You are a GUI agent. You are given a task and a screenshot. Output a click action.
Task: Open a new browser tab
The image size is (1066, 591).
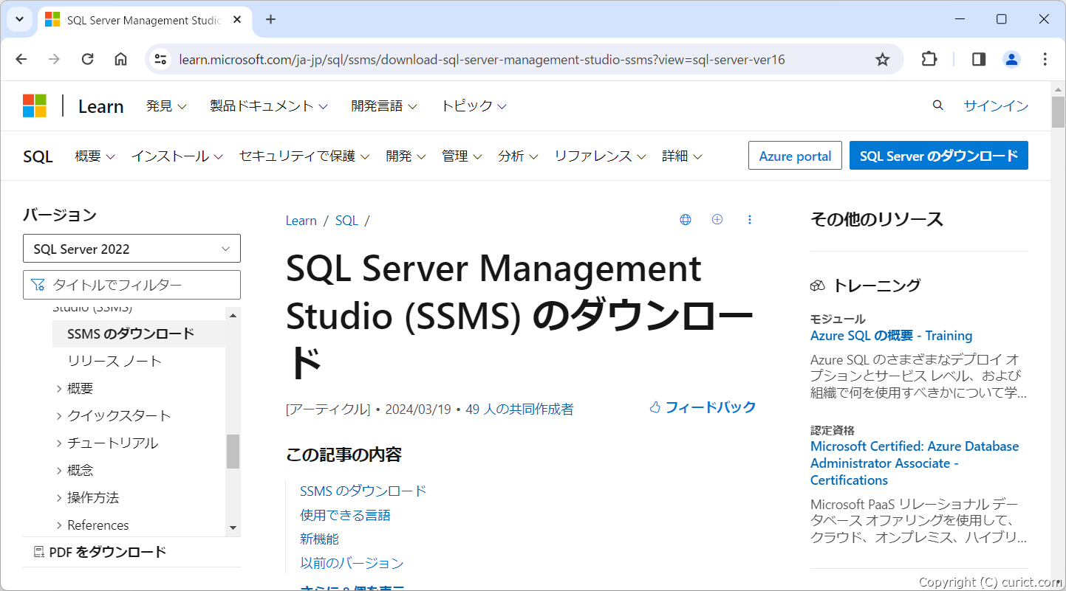tap(270, 20)
